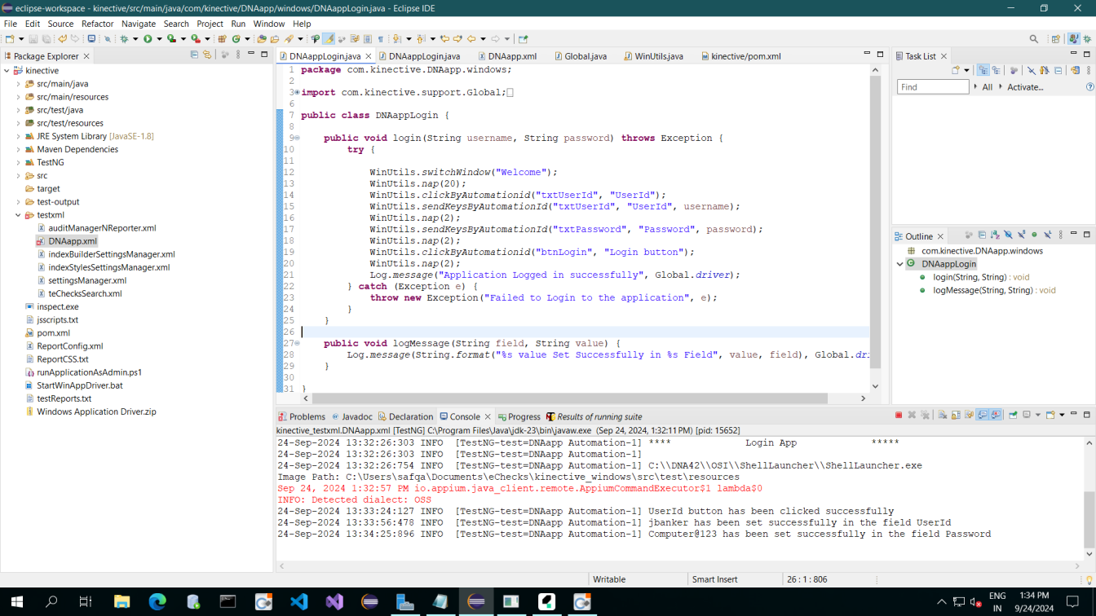This screenshot has width=1096, height=616.
Task: Click the green Run button in toolbar
Action: (x=148, y=39)
